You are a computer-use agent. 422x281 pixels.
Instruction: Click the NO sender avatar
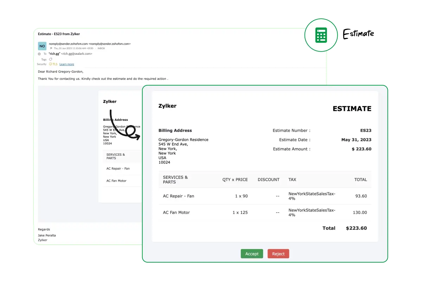tap(42, 46)
